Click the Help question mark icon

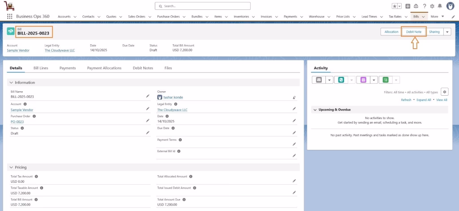(x=424, y=6)
